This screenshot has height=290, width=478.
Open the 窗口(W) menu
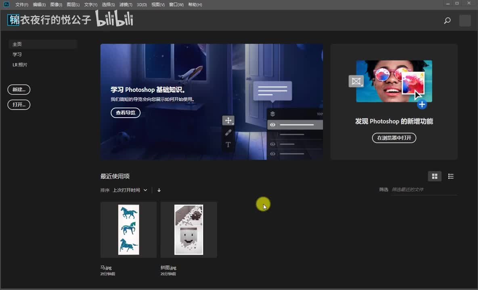pos(176,4)
